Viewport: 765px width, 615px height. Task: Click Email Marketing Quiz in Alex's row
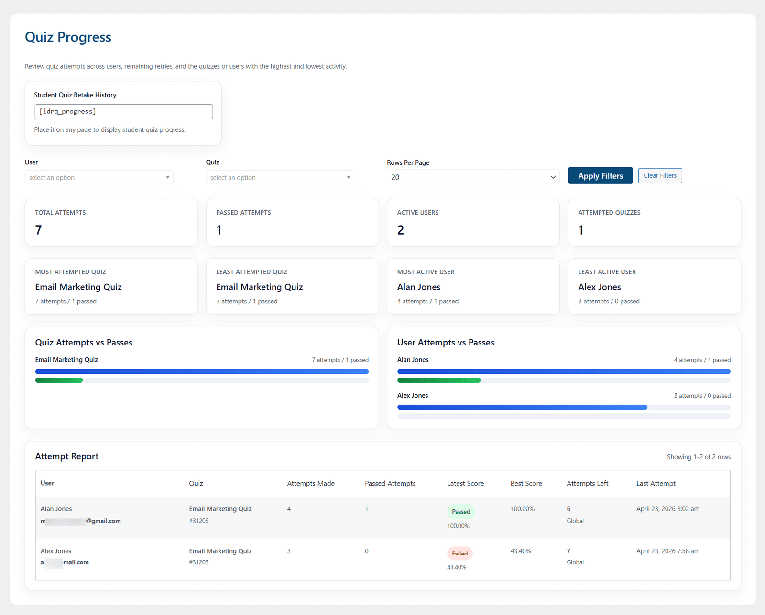click(220, 551)
